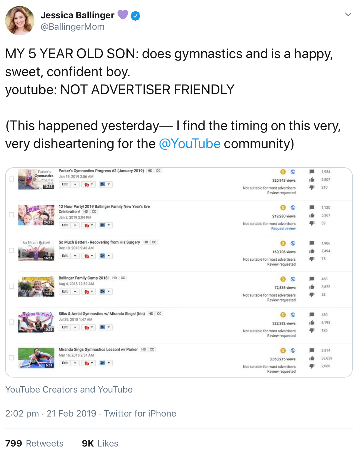
Task: Click the yellow monetization dollar icon for Parker's Gymnastics Progress #2
Action: 283,172
